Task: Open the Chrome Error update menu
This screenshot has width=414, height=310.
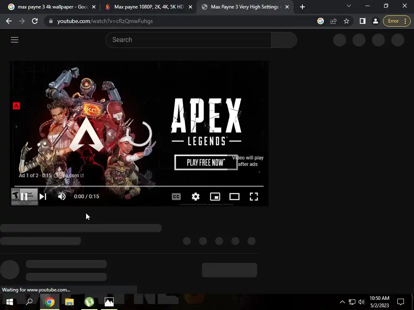Action: point(397,21)
